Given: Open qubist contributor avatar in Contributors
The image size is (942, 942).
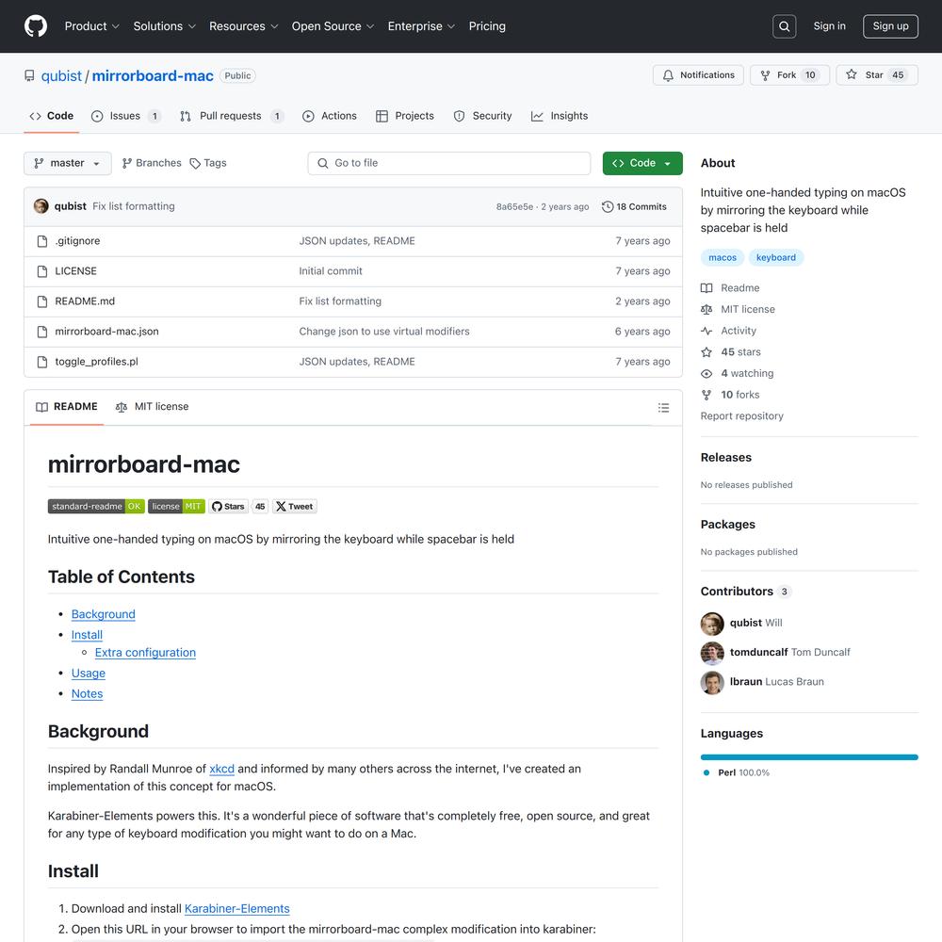Looking at the screenshot, I should tap(712, 624).
